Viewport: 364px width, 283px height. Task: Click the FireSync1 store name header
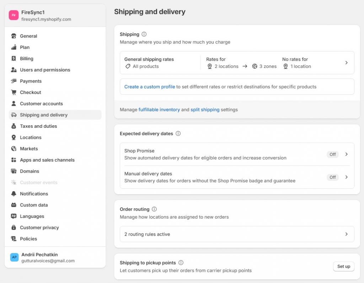[33, 12]
